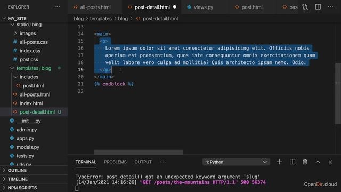Open post.css file

29,59
